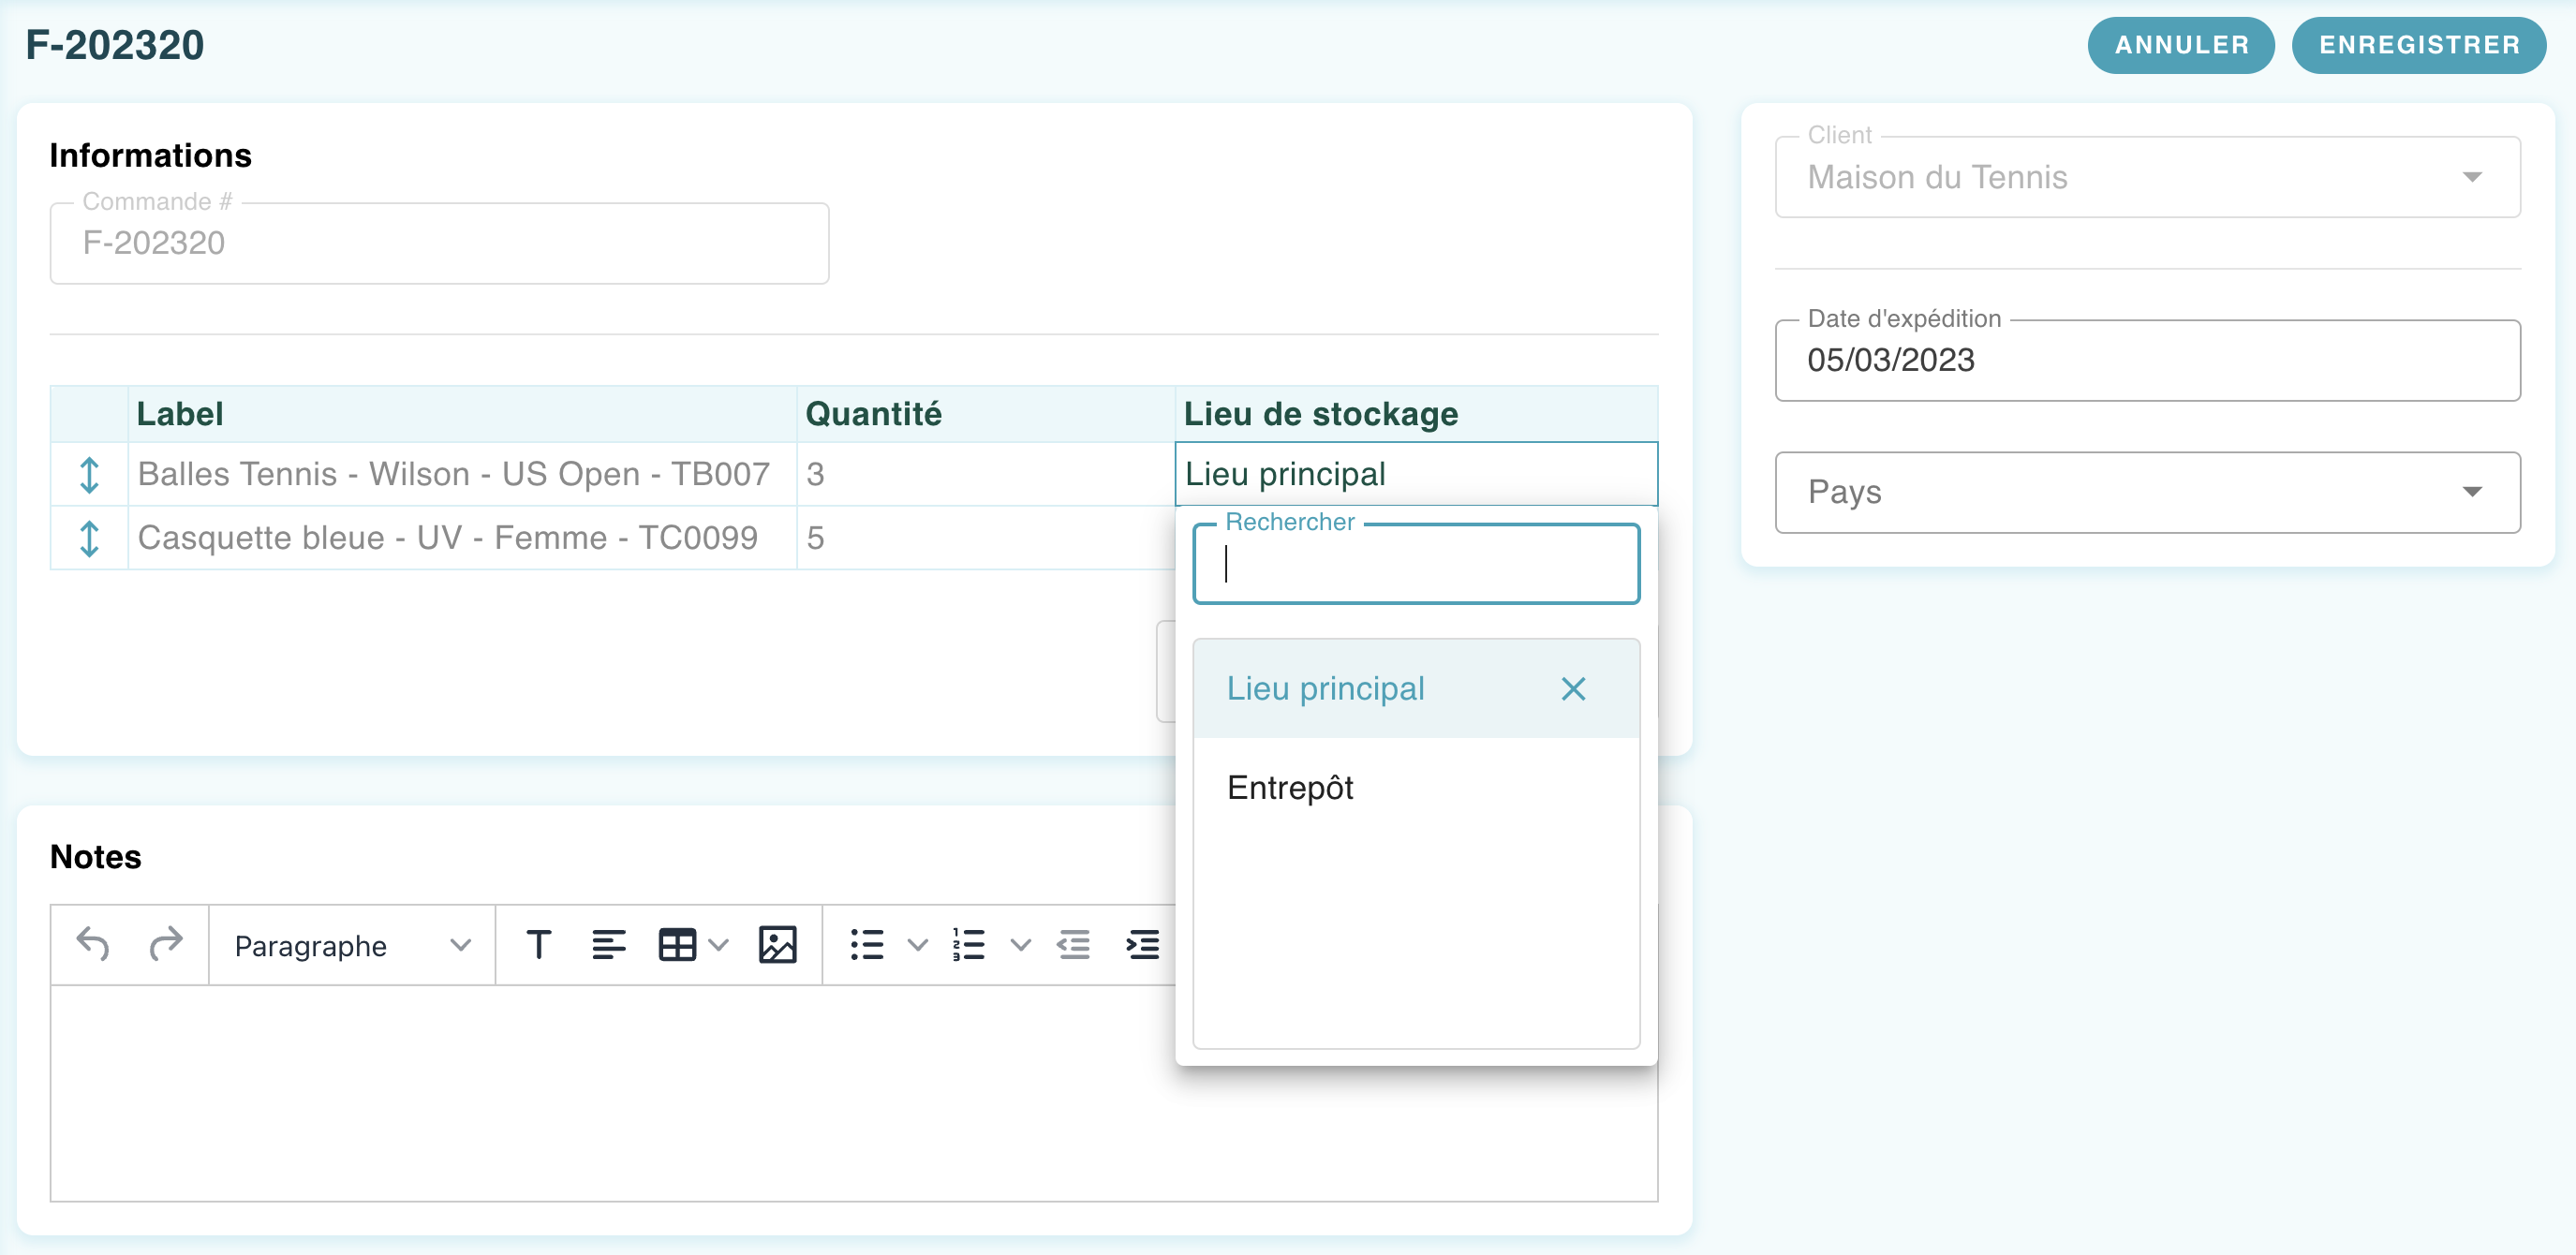Click the Quantité column header

tap(985, 414)
